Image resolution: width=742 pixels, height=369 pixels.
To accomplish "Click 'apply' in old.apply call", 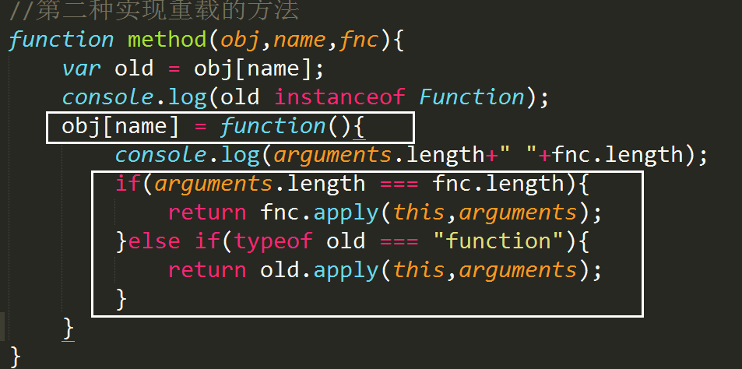I will (346, 271).
